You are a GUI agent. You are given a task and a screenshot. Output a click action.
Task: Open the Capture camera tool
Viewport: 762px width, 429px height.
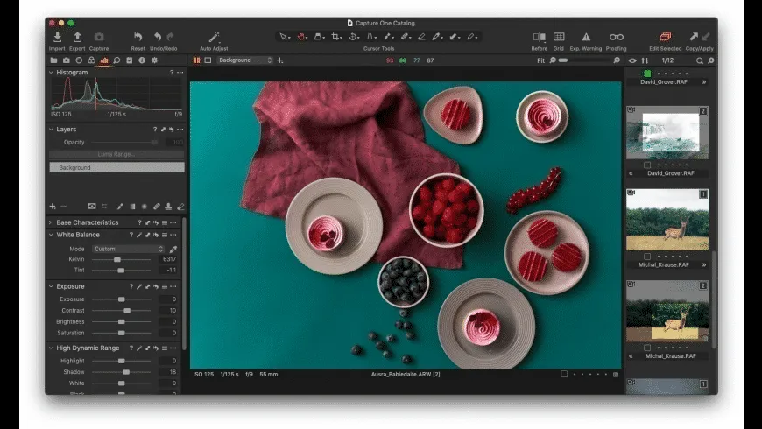[99, 37]
